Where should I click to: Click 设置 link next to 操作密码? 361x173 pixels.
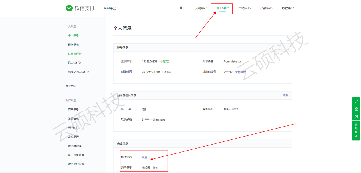[145, 157]
